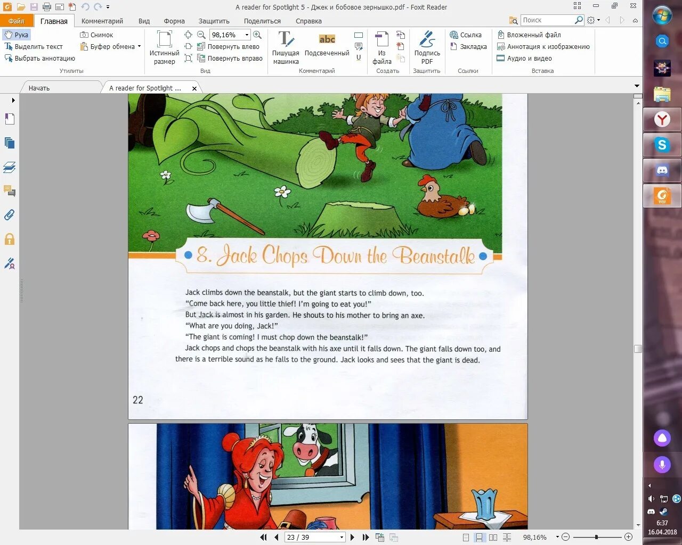
Task: Select the Подсвеченный highlight tool
Action: [327, 45]
